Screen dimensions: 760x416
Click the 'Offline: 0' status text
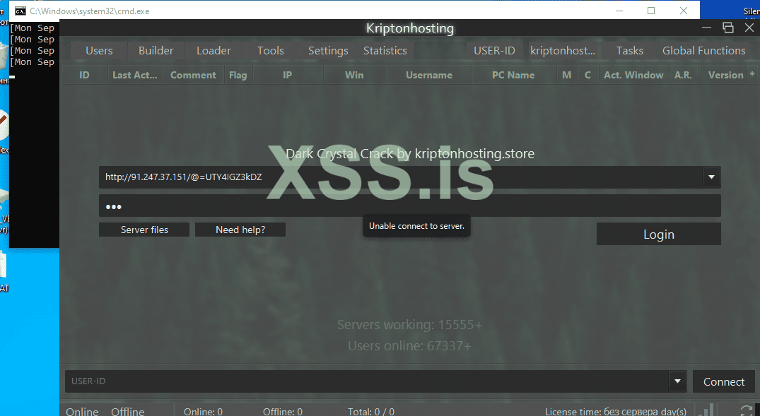283,412
